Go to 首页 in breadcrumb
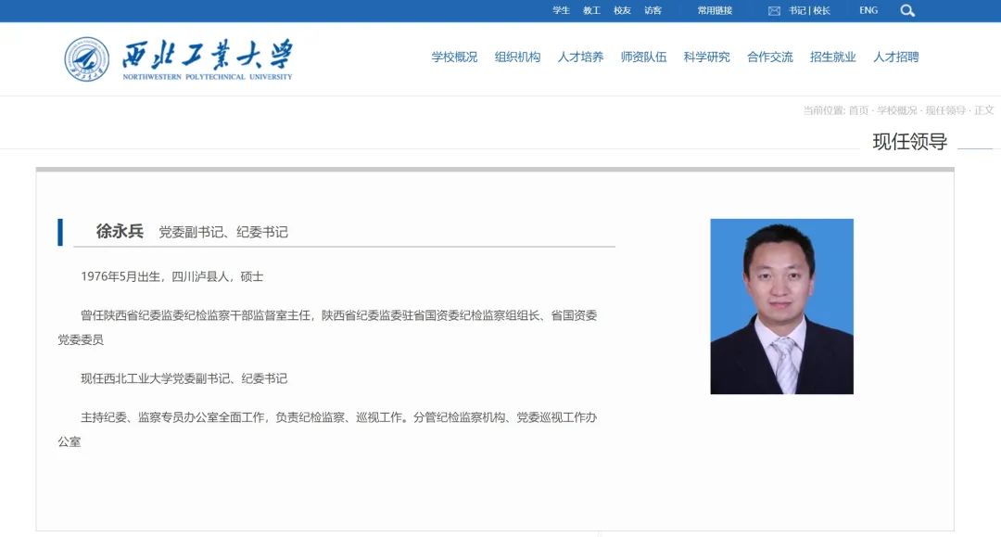Image resolution: width=1001 pixels, height=537 pixels. point(858,110)
